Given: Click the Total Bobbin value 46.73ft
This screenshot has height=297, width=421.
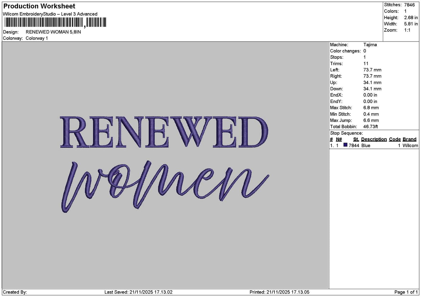Looking at the screenshot, I should (x=371, y=127).
